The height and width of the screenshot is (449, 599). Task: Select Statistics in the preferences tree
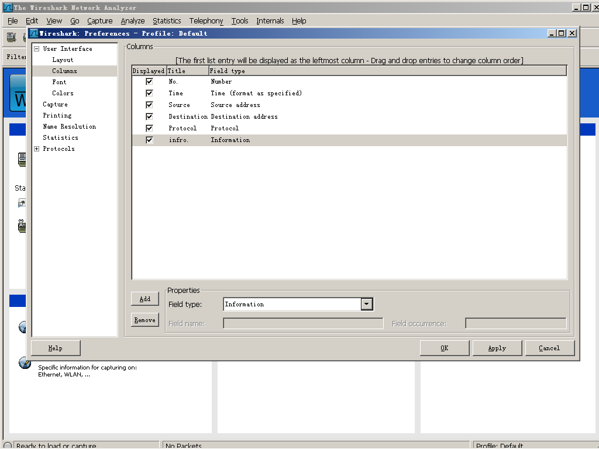pyautogui.click(x=60, y=137)
